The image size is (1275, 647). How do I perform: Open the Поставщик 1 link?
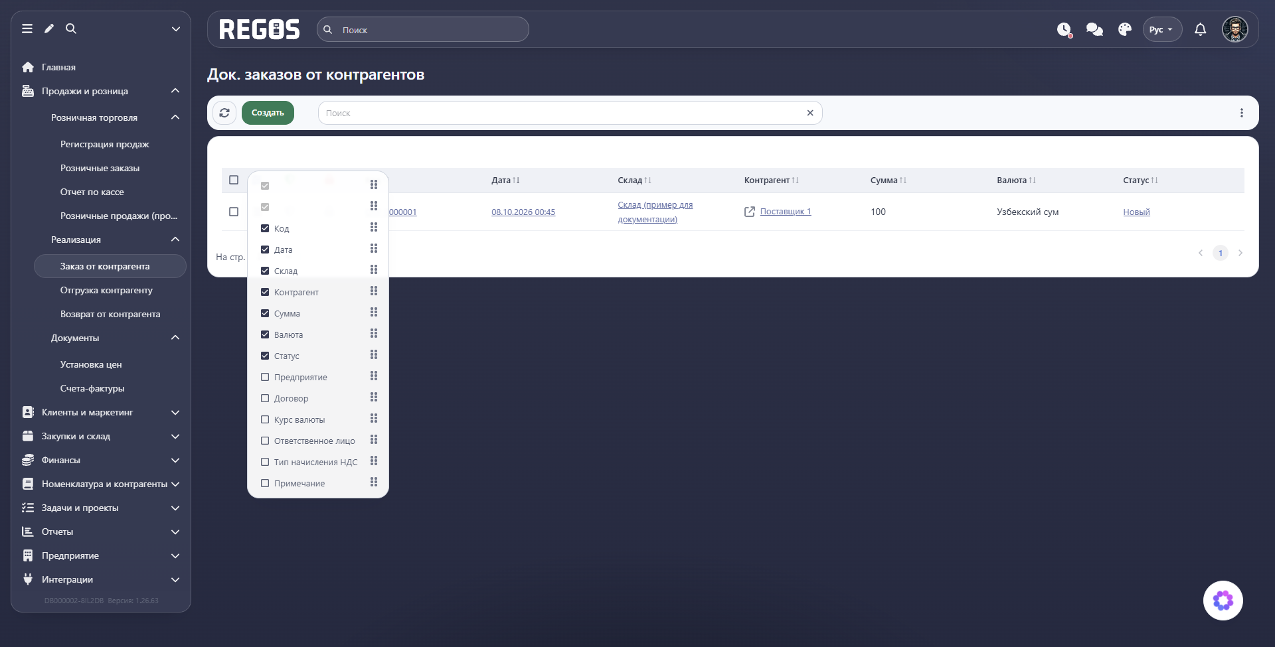coord(786,212)
